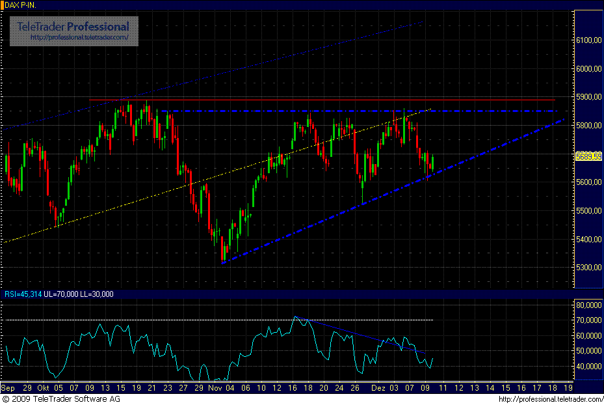Click date label 14 on the time axis
The height and width of the screenshot is (405, 604).
pos(490,388)
